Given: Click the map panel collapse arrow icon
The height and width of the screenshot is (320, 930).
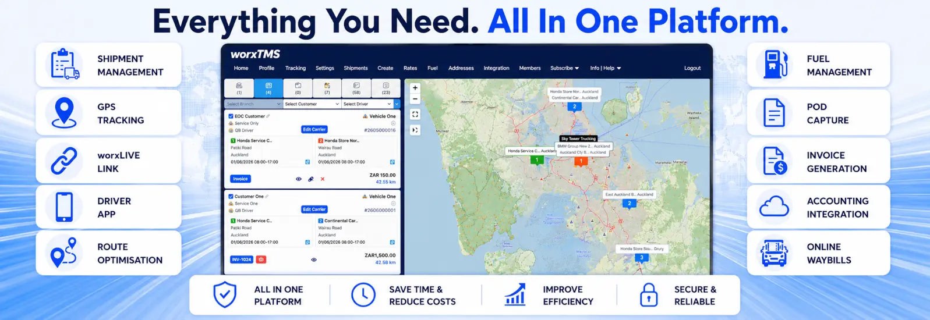Looking at the screenshot, I should [x=415, y=130].
